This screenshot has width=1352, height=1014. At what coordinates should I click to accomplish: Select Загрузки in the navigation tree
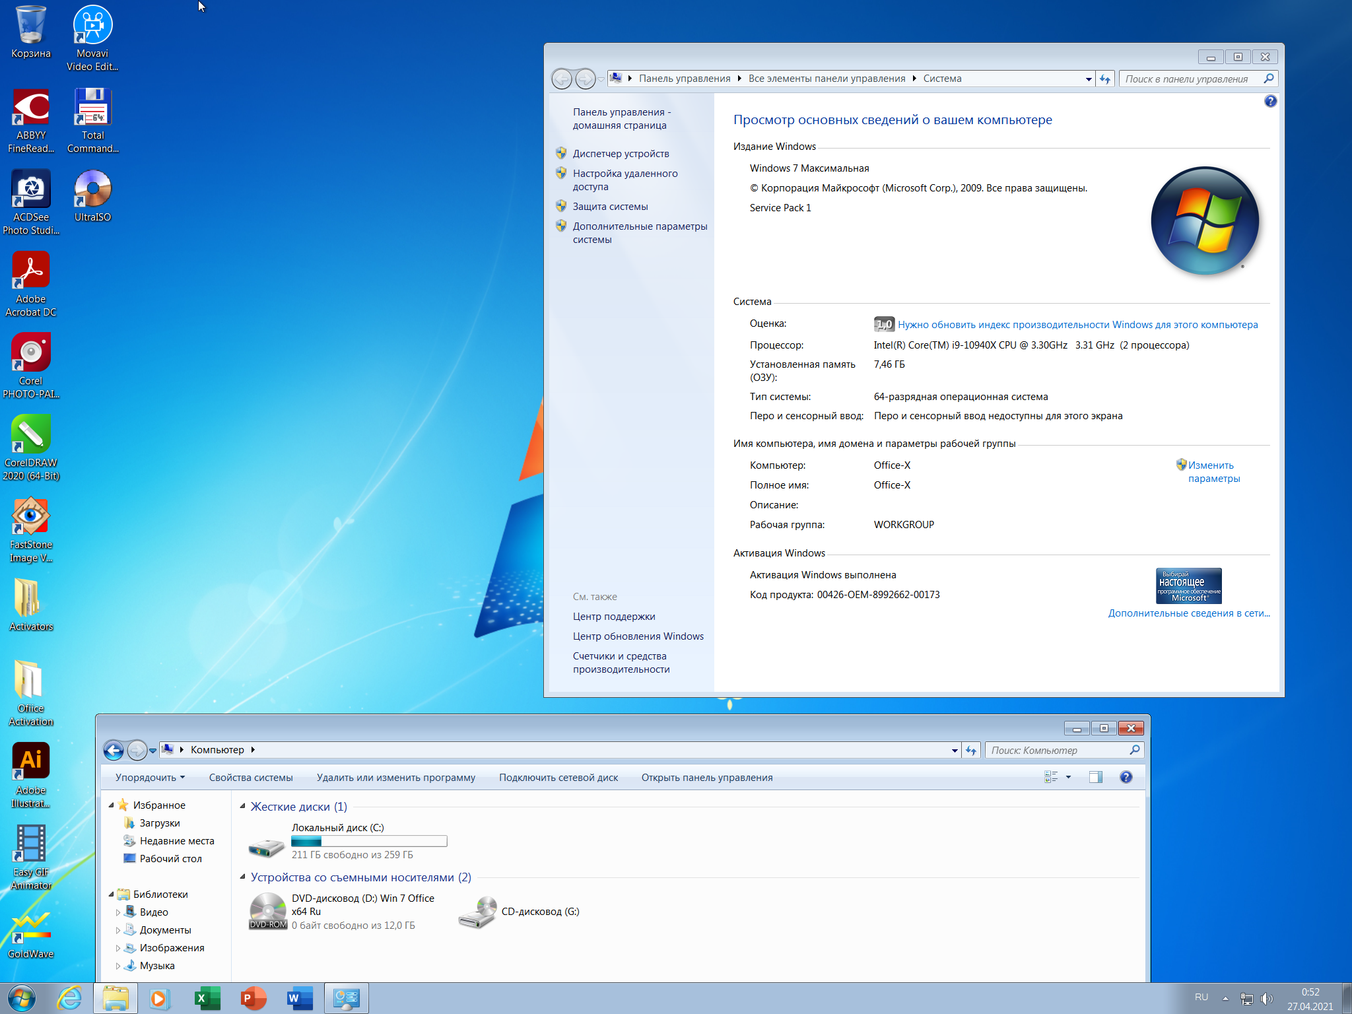tap(160, 823)
